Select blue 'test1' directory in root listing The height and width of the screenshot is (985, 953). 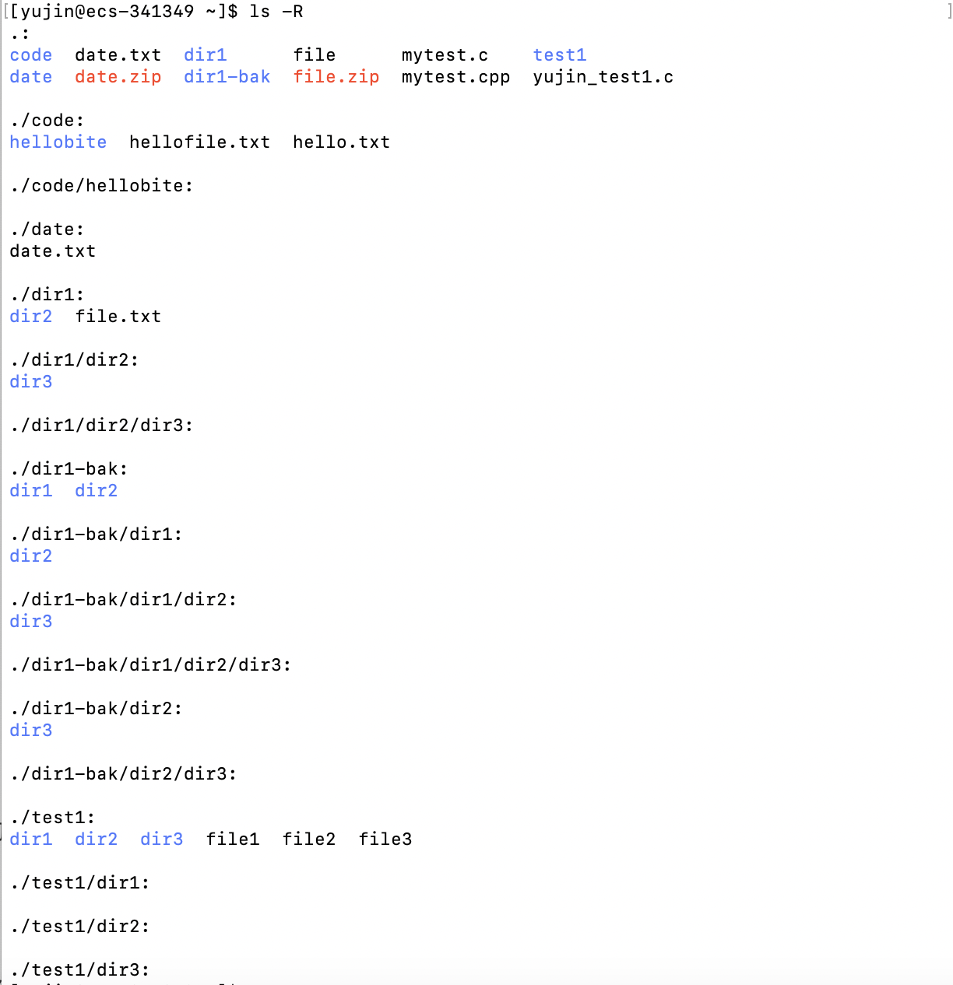(560, 55)
